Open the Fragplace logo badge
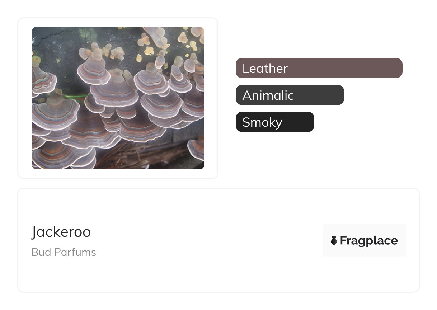 click(x=364, y=240)
